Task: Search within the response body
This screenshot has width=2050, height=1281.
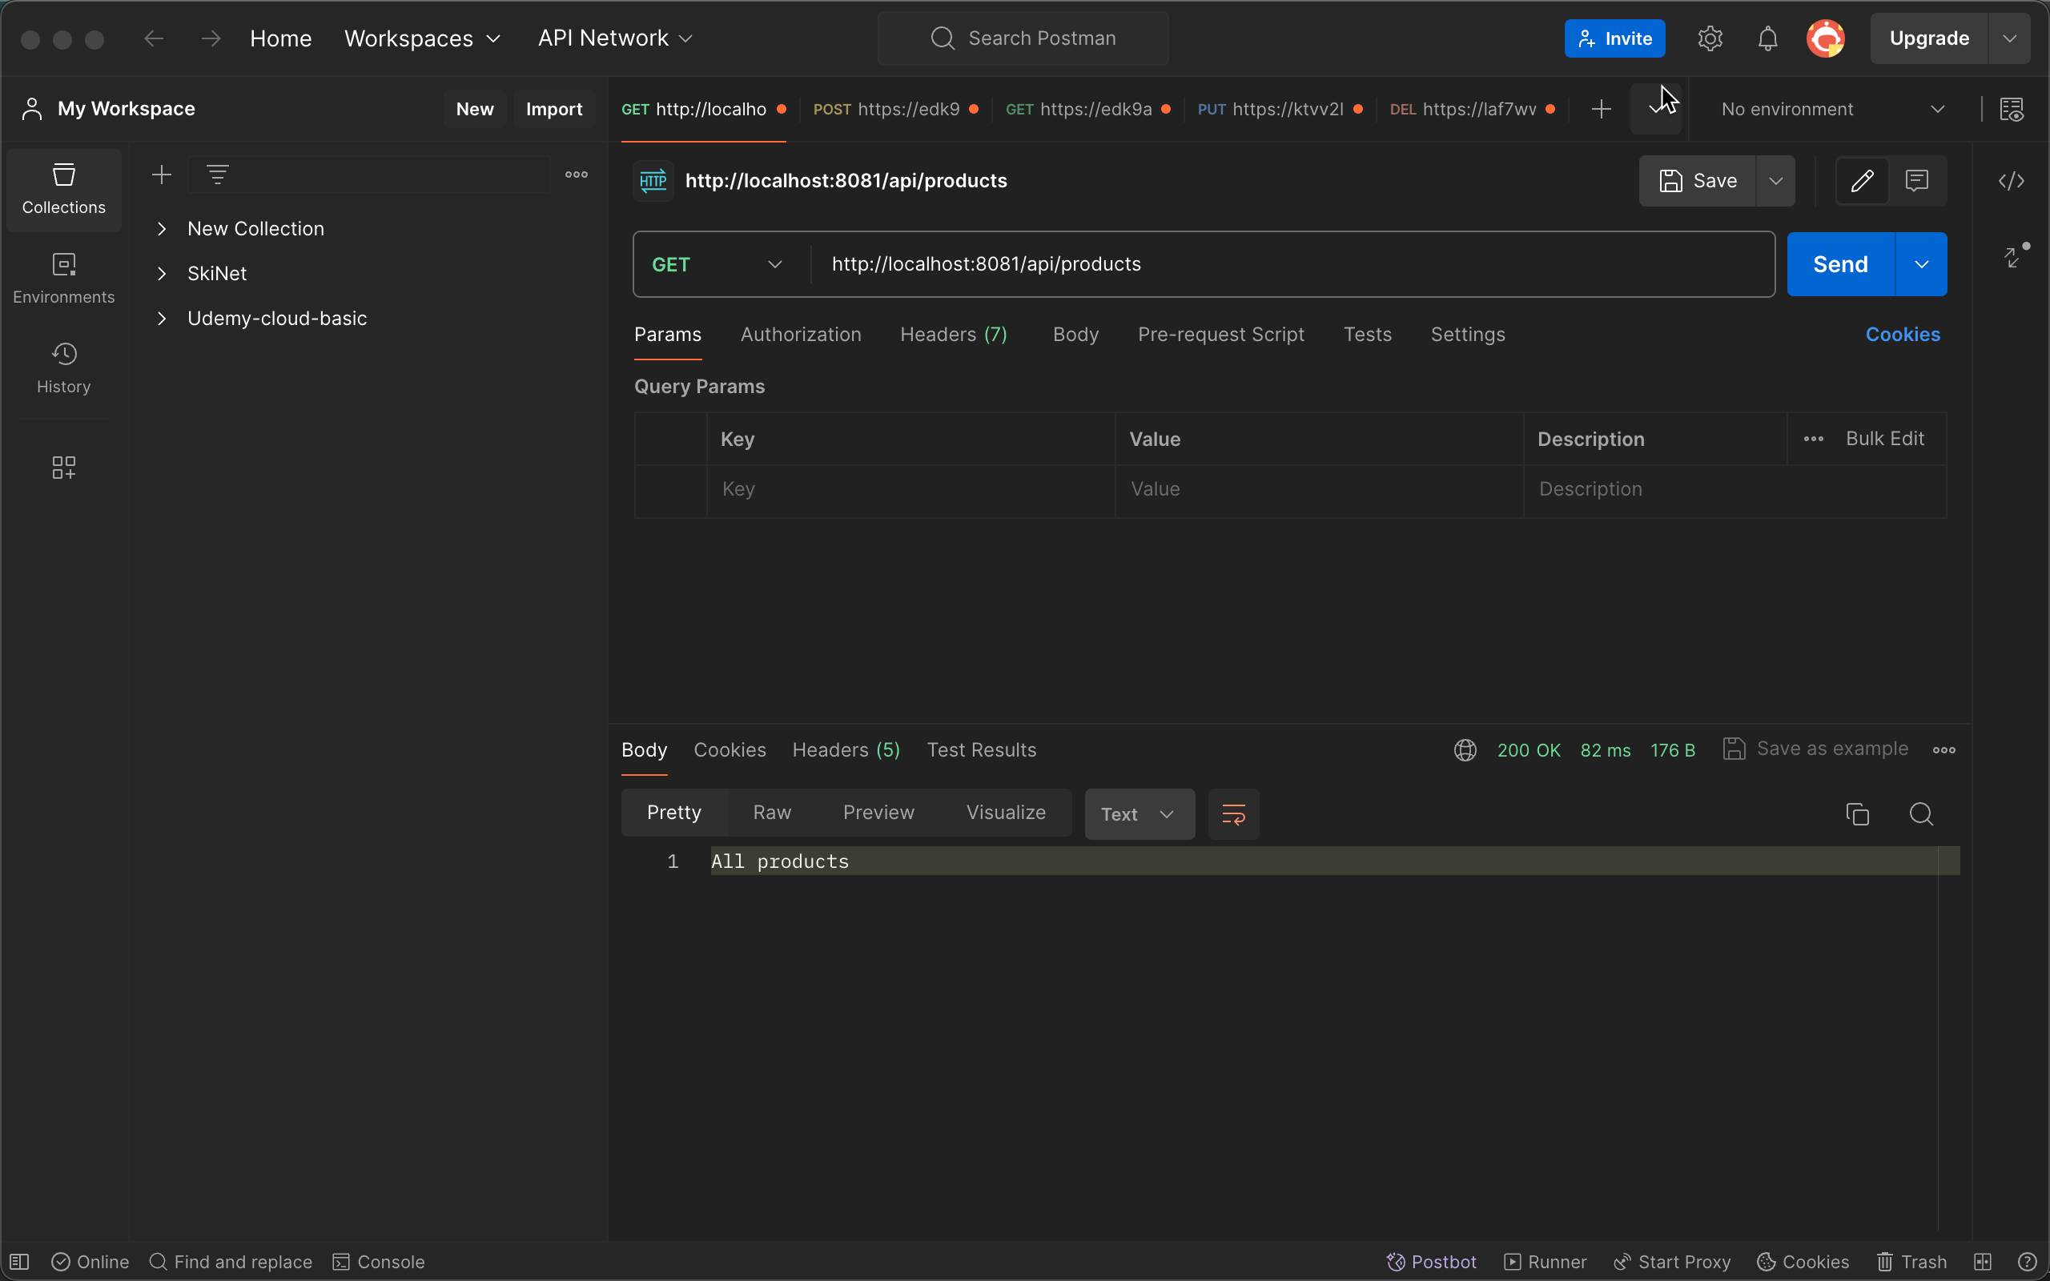Action: pyautogui.click(x=1921, y=814)
